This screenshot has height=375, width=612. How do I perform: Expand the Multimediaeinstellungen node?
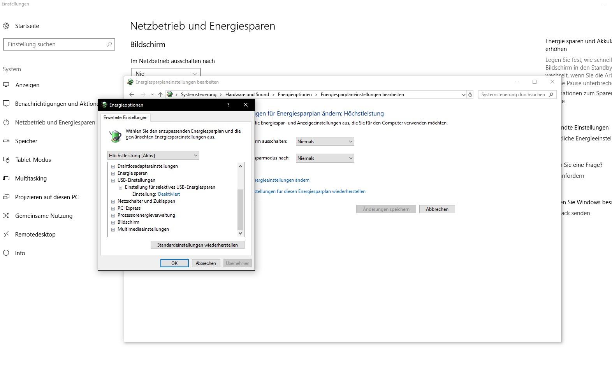(x=113, y=230)
